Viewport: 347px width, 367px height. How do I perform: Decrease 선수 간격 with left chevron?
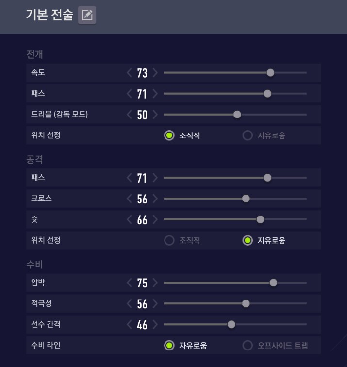point(129,324)
